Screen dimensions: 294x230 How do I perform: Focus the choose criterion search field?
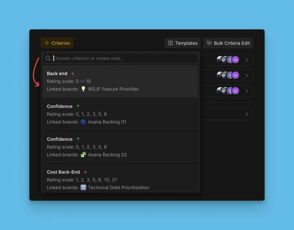point(123,58)
